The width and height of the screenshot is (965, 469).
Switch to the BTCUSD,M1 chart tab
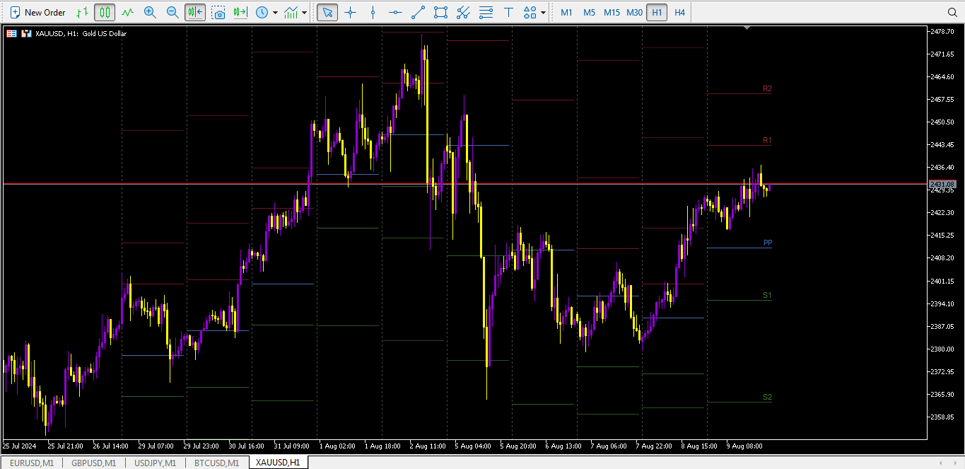[x=216, y=463]
